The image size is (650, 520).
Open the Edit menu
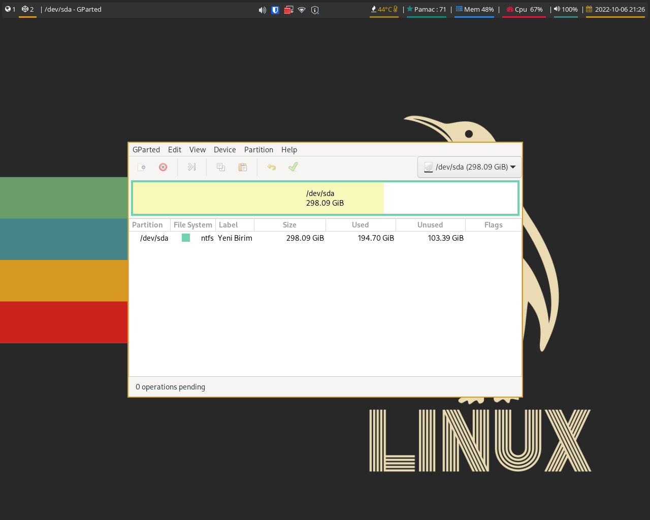(175, 150)
